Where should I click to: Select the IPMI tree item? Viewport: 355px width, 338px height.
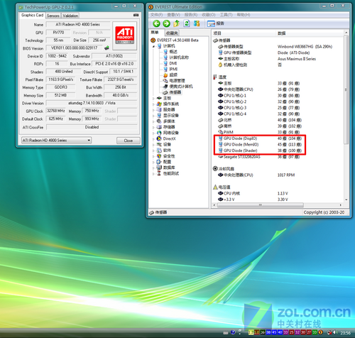pos(170,69)
